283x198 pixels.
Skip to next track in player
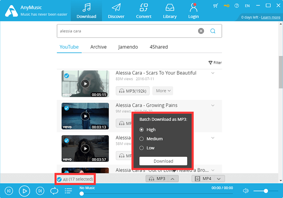click(x=40, y=191)
